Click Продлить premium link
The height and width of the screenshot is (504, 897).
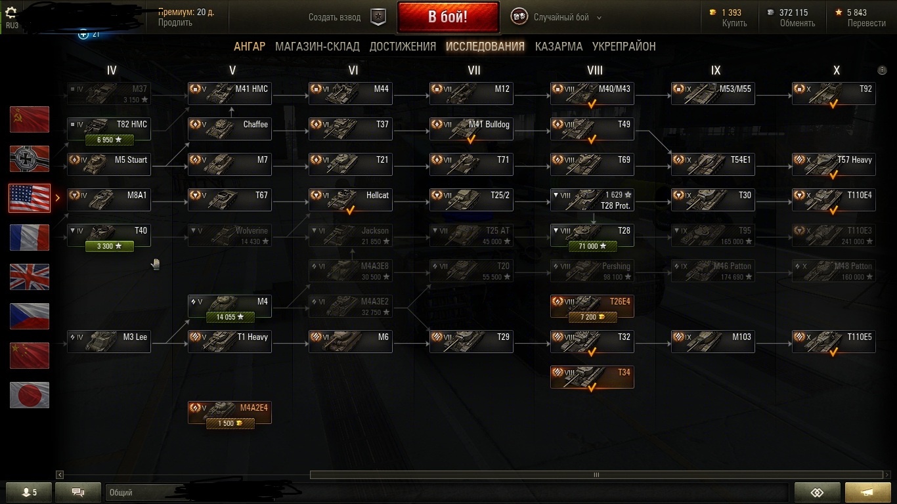pos(175,22)
